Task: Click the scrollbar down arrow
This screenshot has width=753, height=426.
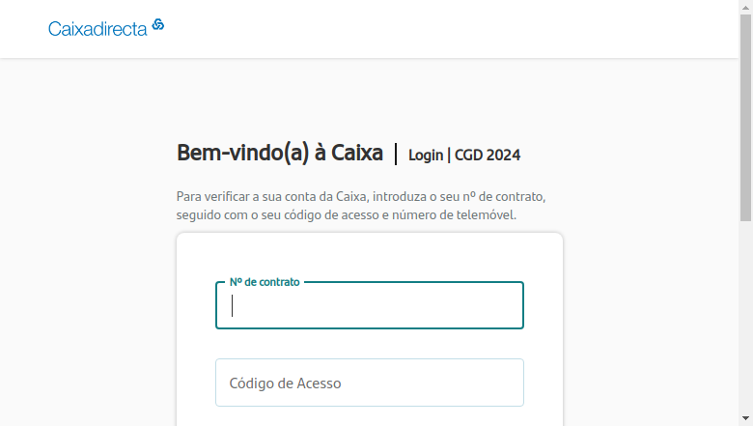Action: click(x=745, y=419)
